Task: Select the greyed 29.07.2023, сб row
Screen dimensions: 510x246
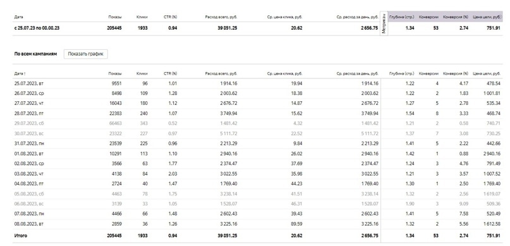Action: [257, 123]
